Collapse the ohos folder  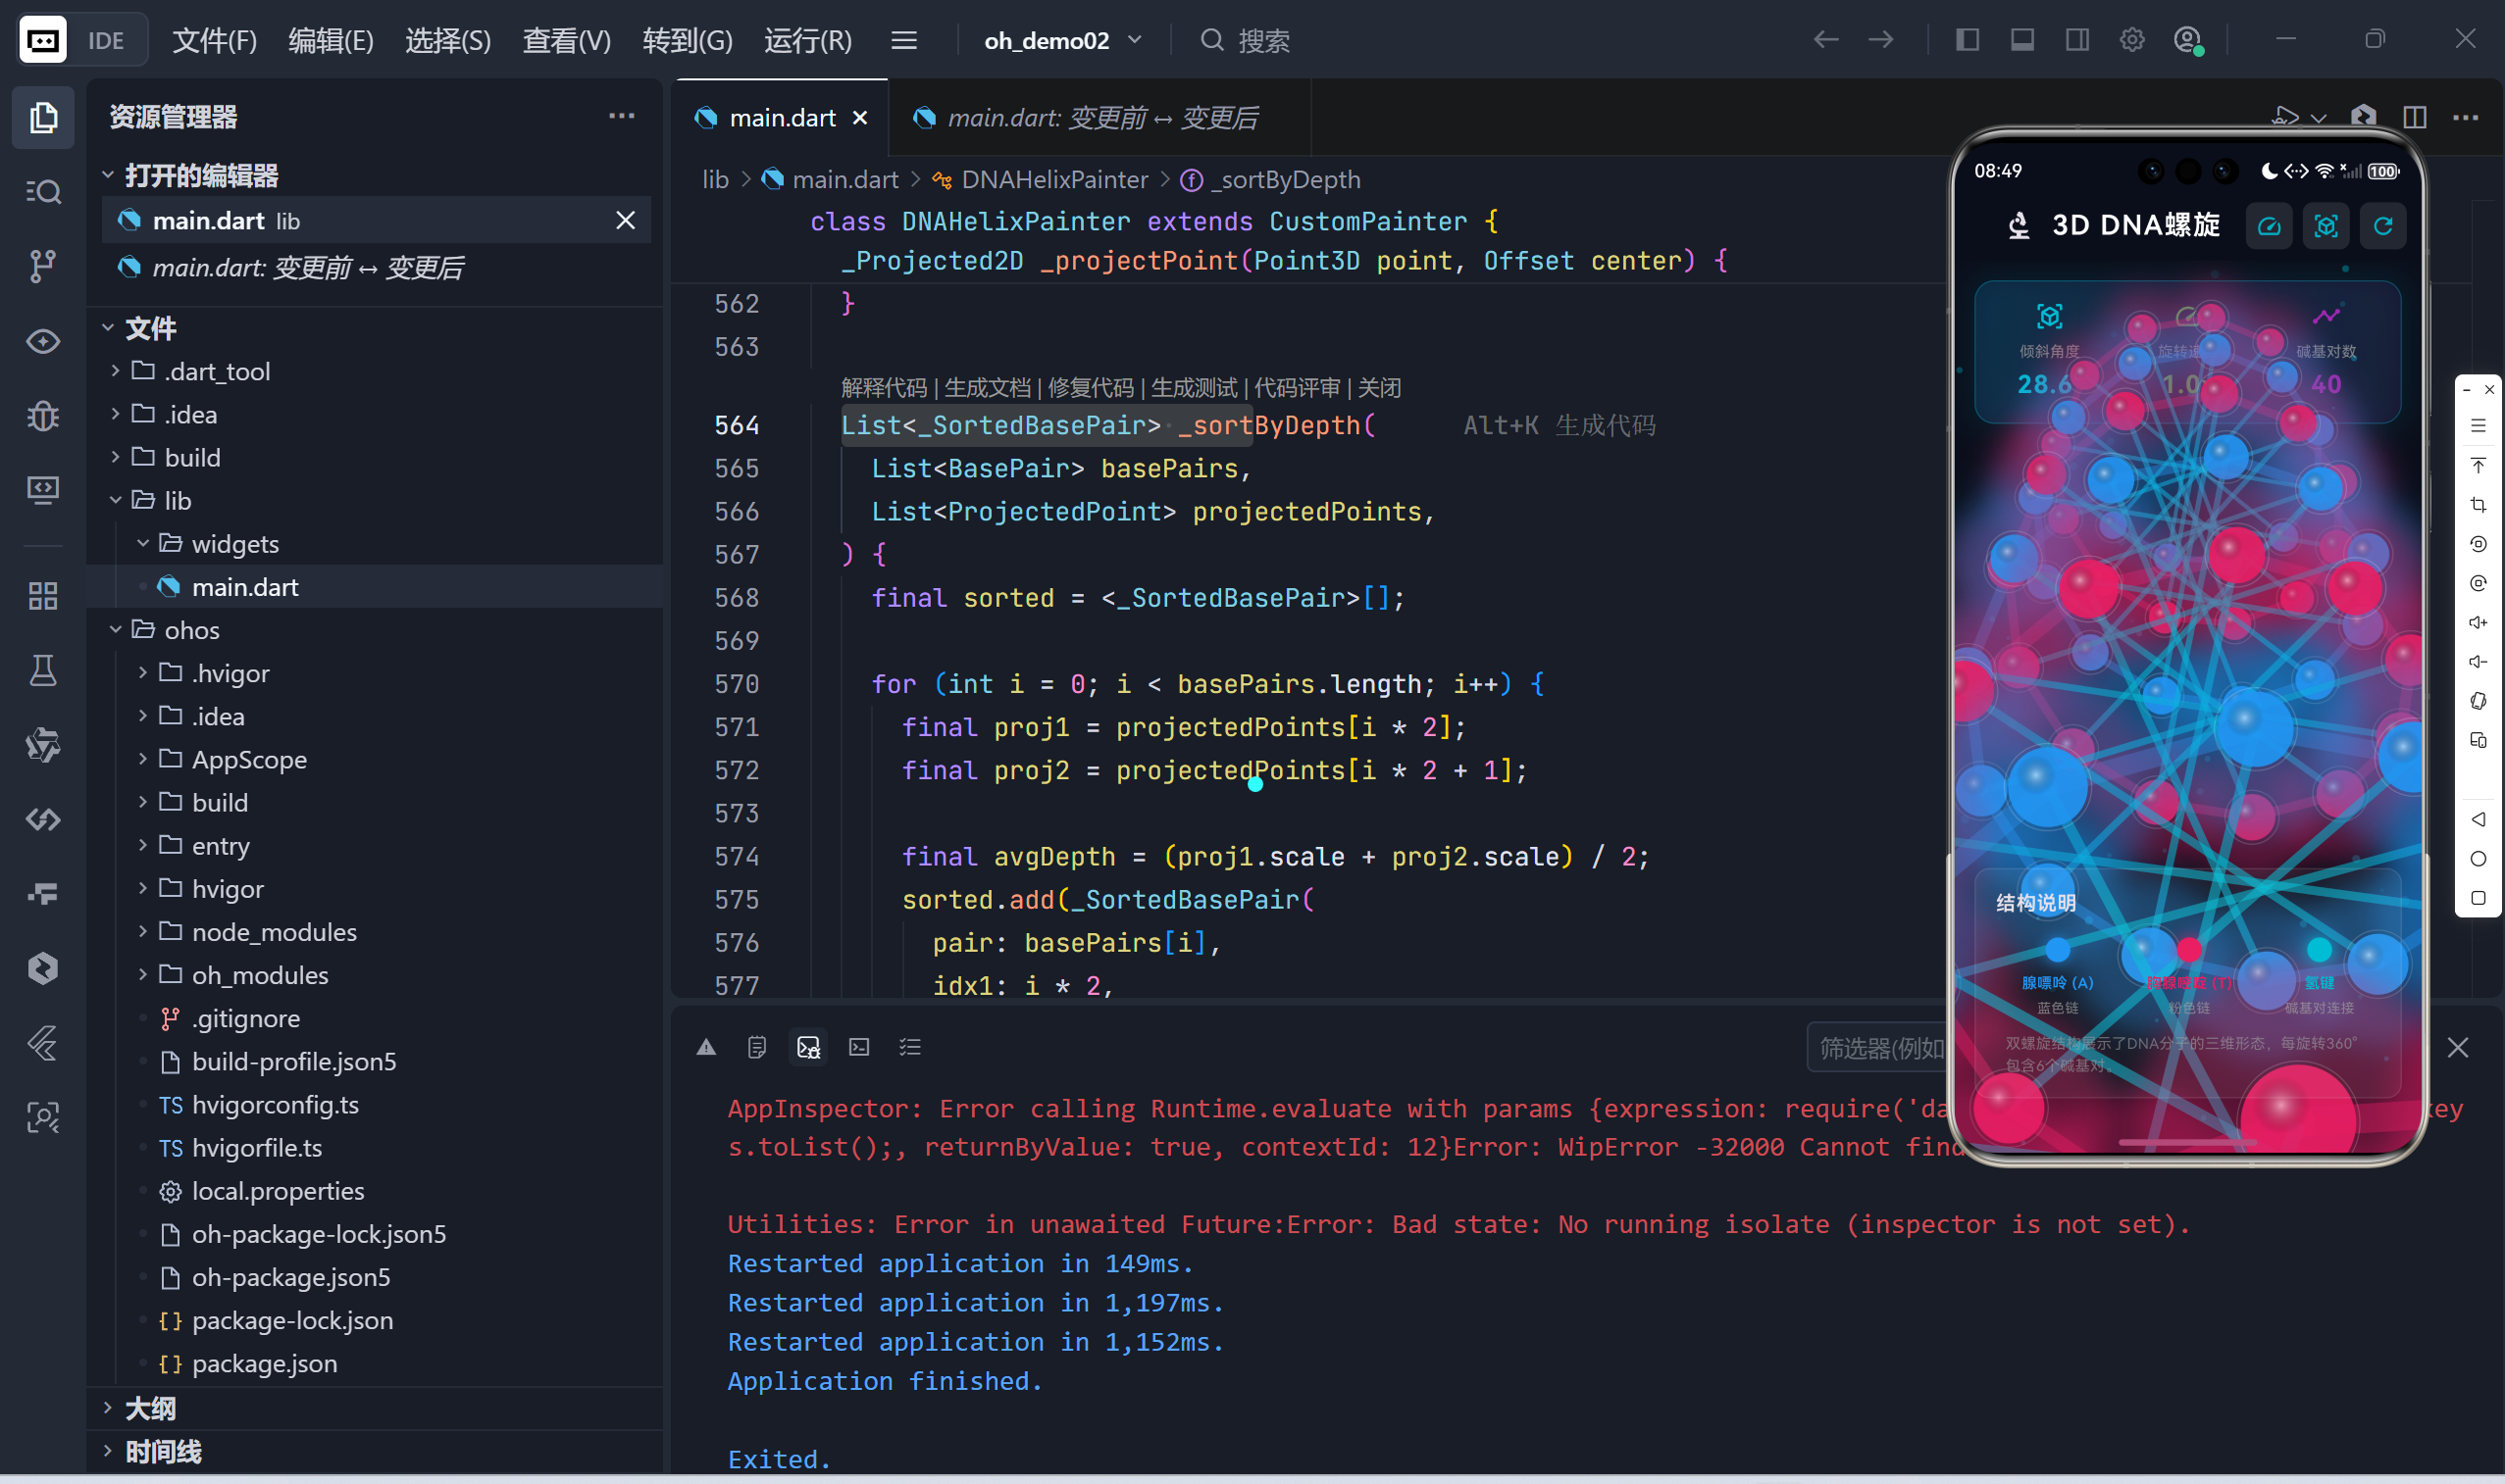coord(190,630)
